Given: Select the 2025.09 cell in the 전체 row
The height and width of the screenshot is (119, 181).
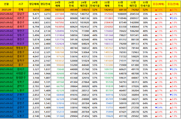Looking at the screenshot, I should pyautogui.click(x=7, y=10).
